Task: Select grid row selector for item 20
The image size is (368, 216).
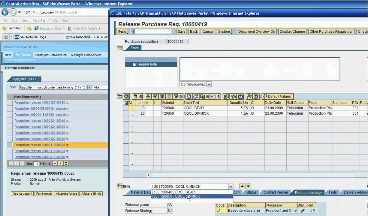Action: point(126,113)
